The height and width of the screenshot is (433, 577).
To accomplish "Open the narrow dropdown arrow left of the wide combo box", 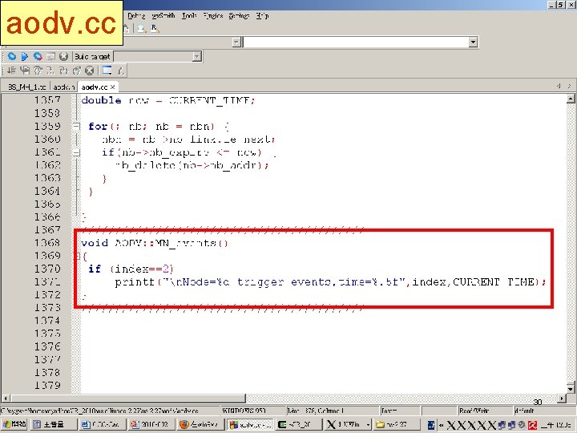I will pos(236,42).
